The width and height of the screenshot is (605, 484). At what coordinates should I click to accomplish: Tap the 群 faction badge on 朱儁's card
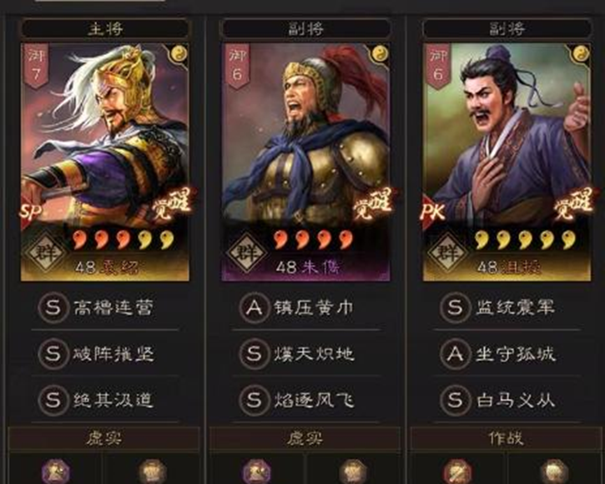point(247,252)
